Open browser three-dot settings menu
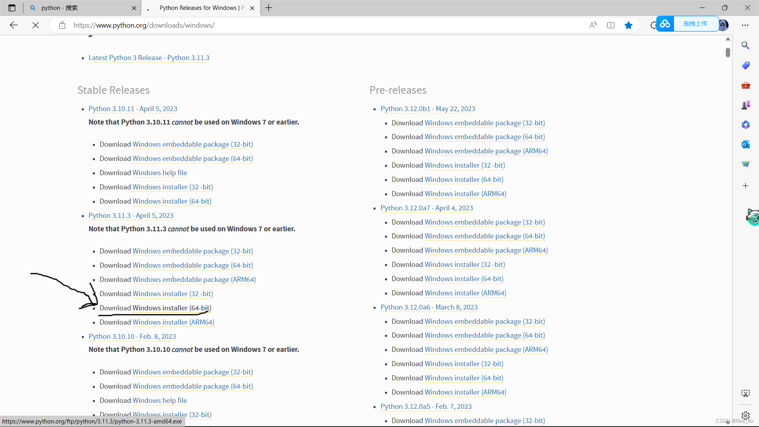Image resolution: width=759 pixels, height=427 pixels. (745, 25)
